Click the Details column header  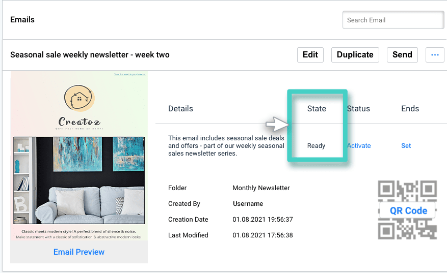(x=180, y=108)
